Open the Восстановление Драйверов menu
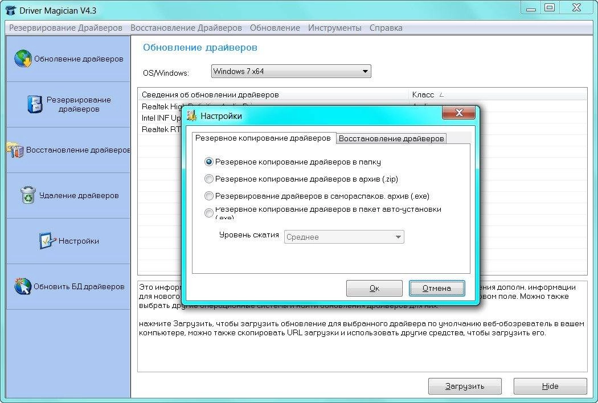This screenshot has width=598, height=403. (x=186, y=28)
